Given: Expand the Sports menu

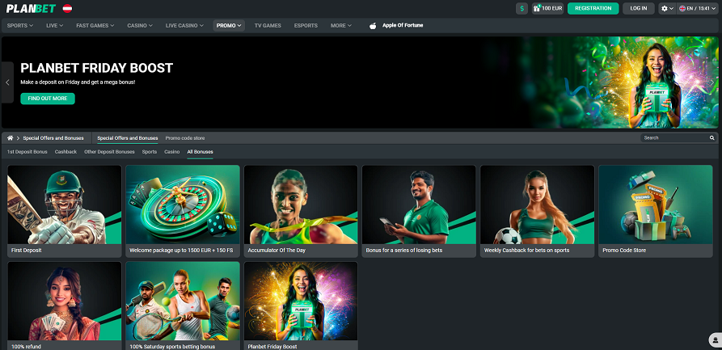Looking at the screenshot, I should 19,26.
